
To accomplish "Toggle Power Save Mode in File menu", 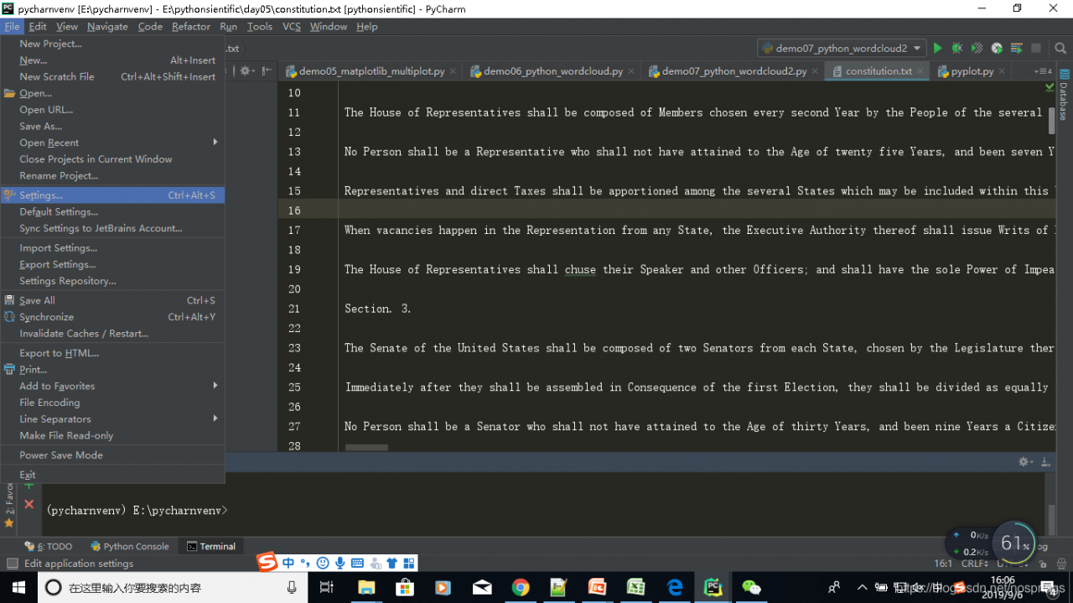I will pyautogui.click(x=112, y=455).
